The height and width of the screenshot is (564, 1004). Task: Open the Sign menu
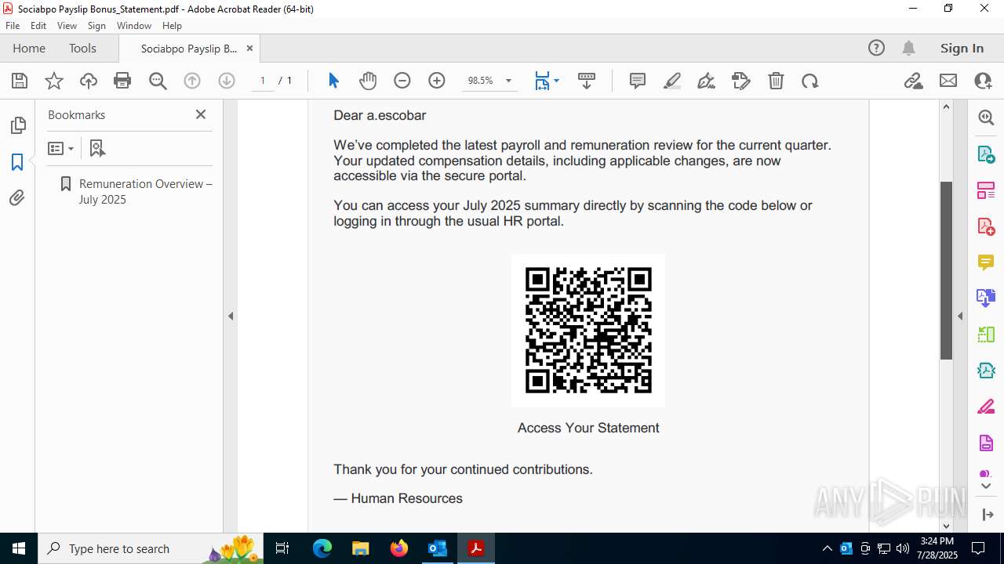coord(96,26)
